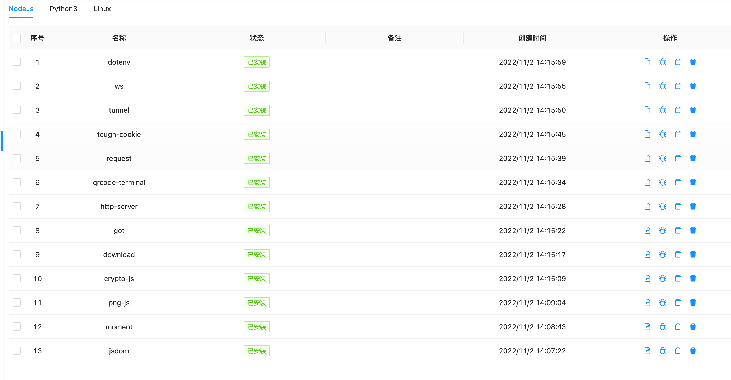Force delete dotenv with the solid trash icon
Screen dimensions: 731x380
(693, 62)
